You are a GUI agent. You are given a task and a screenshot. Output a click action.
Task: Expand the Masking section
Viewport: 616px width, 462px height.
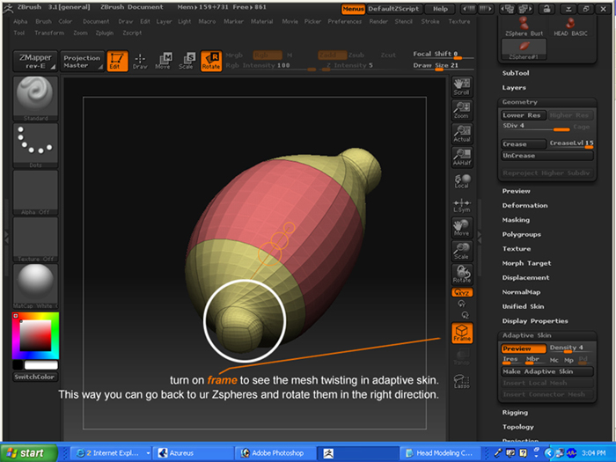[516, 220]
